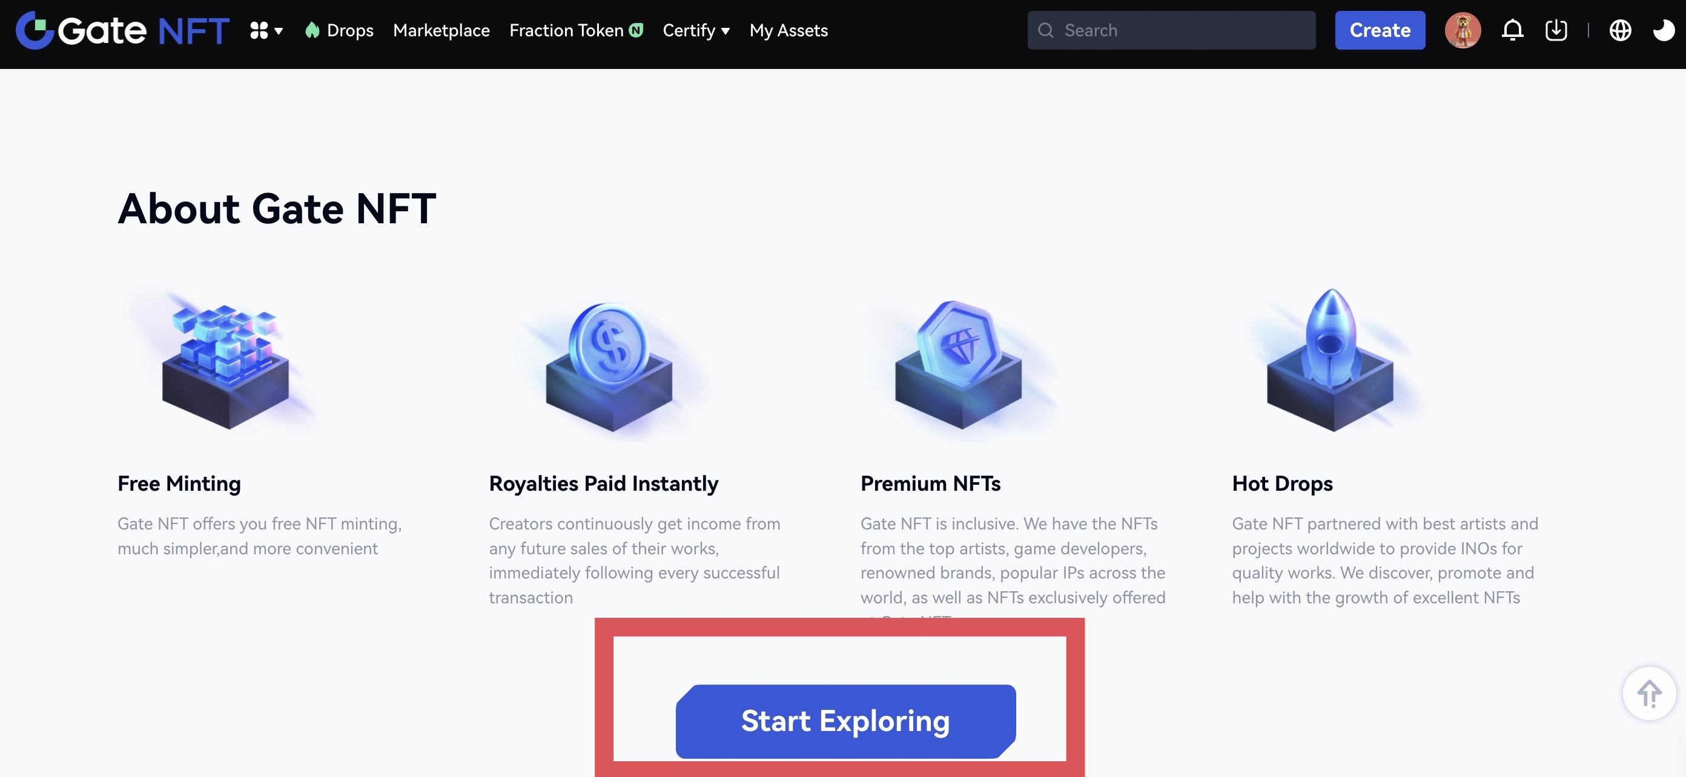The image size is (1686, 777).
Task: Click the Start Exploring button
Action: tap(845, 721)
